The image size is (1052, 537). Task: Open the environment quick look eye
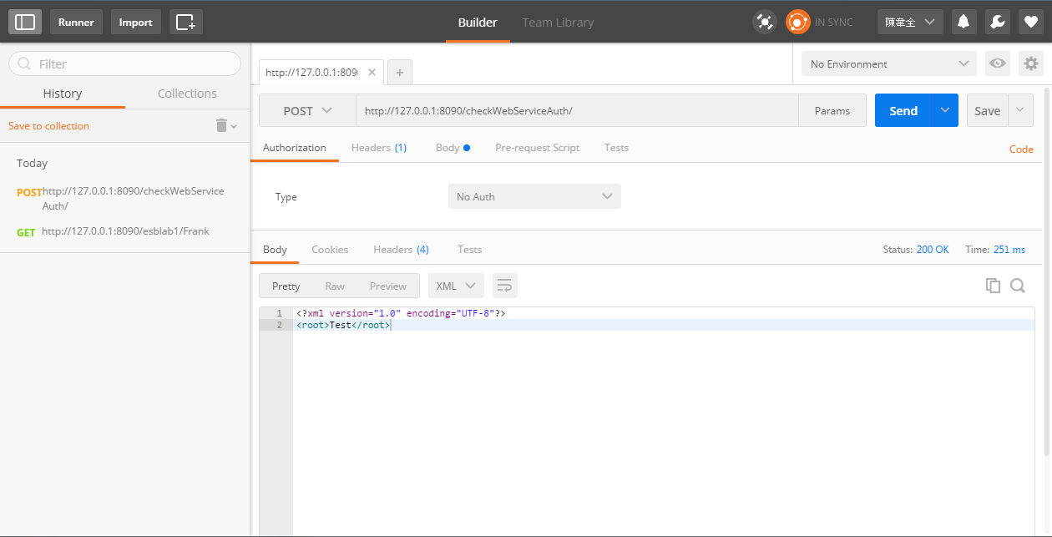pos(997,63)
